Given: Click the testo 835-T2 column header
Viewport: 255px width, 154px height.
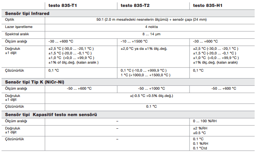Looking at the screenshot, I should click(x=136, y=5).
